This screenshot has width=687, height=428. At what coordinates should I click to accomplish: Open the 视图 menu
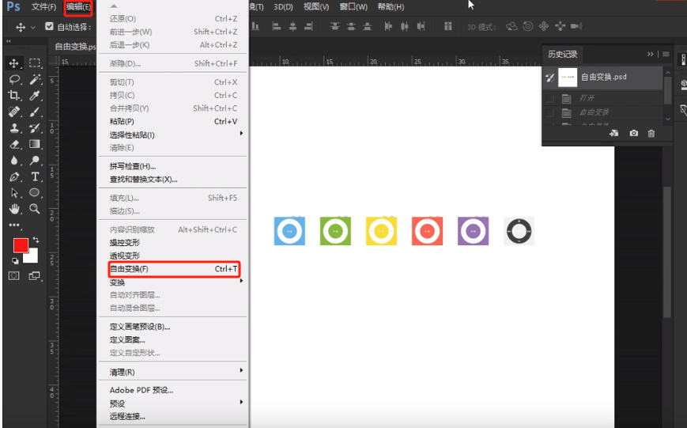[x=316, y=7]
